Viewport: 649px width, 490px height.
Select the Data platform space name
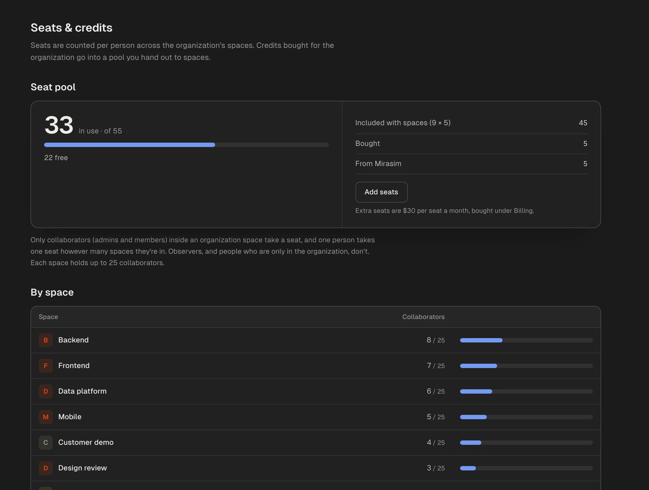click(x=82, y=391)
